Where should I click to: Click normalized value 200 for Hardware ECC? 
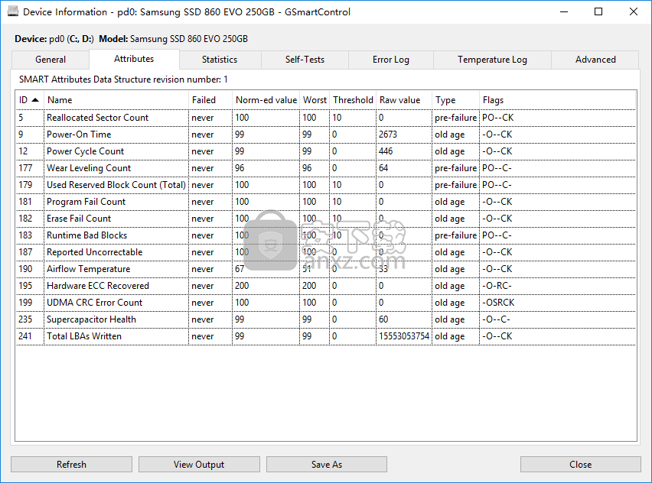pyautogui.click(x=242, y=286)
